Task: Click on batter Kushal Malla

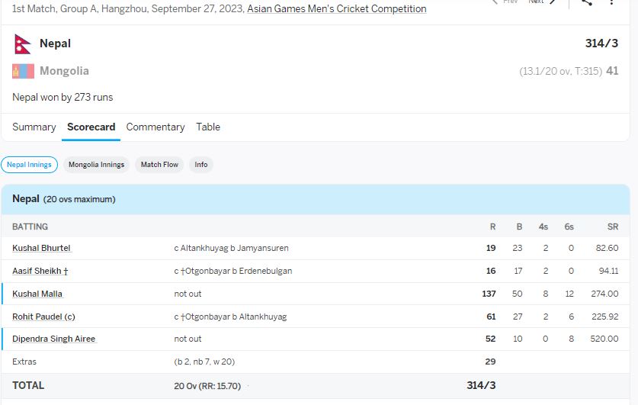Action: [x=37, y=294]
